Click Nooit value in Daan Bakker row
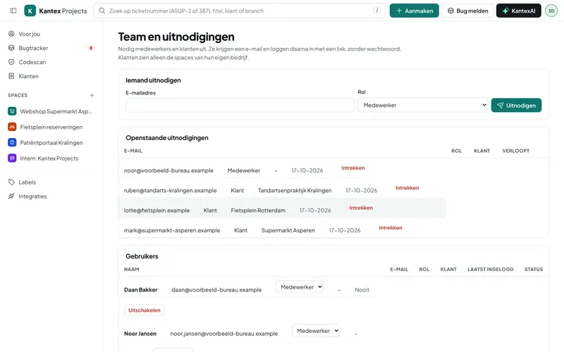 362,290
